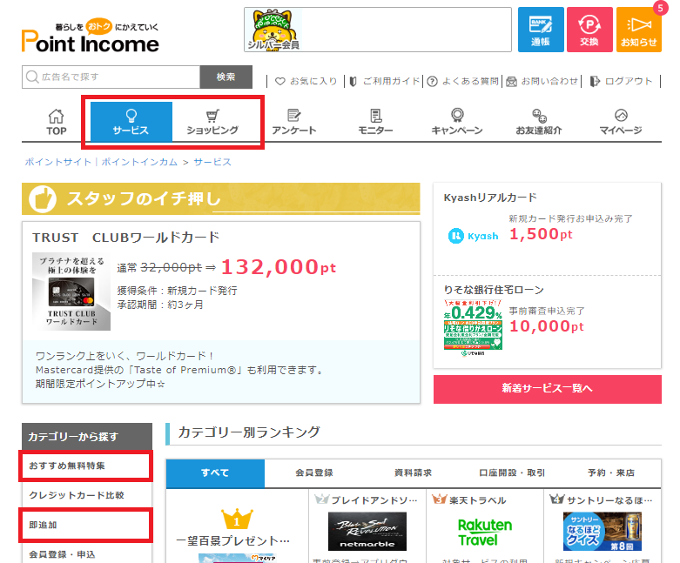Open お気に入り favorites link

306,81
